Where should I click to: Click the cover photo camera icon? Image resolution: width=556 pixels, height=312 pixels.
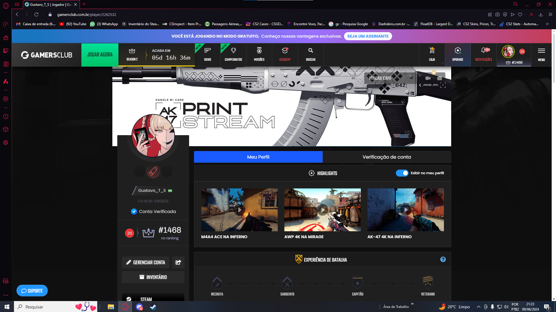click(439, 78)
